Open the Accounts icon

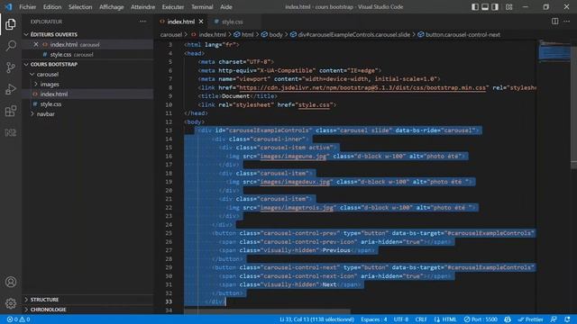point(11,282)
